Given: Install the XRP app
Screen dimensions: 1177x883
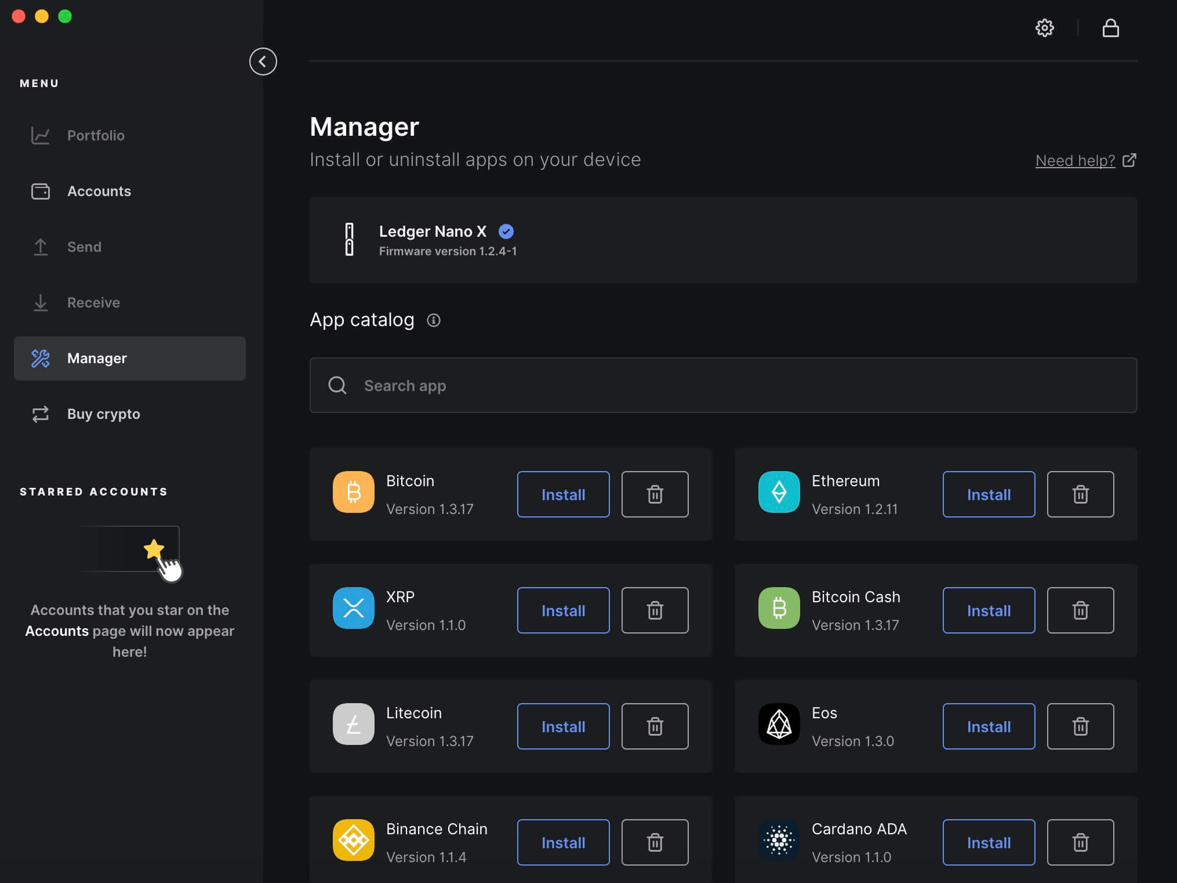Looking at the screenshot, I should coord(563,610).
